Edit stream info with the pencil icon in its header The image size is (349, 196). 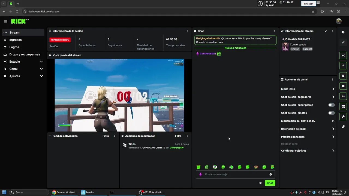tap(326, 31)
